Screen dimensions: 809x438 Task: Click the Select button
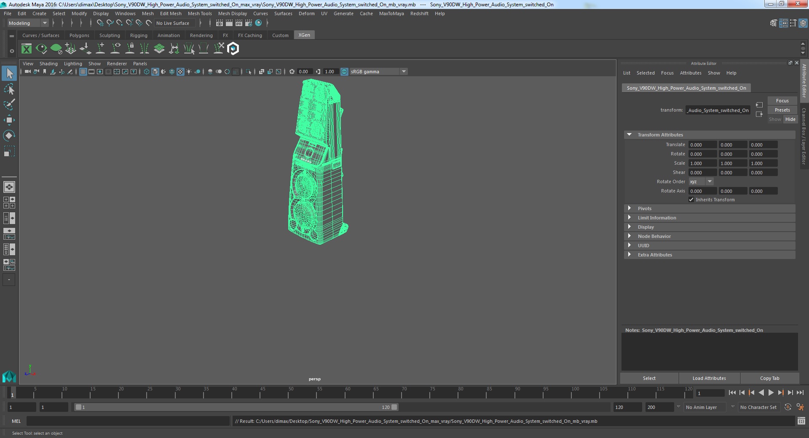click(649, 378)
